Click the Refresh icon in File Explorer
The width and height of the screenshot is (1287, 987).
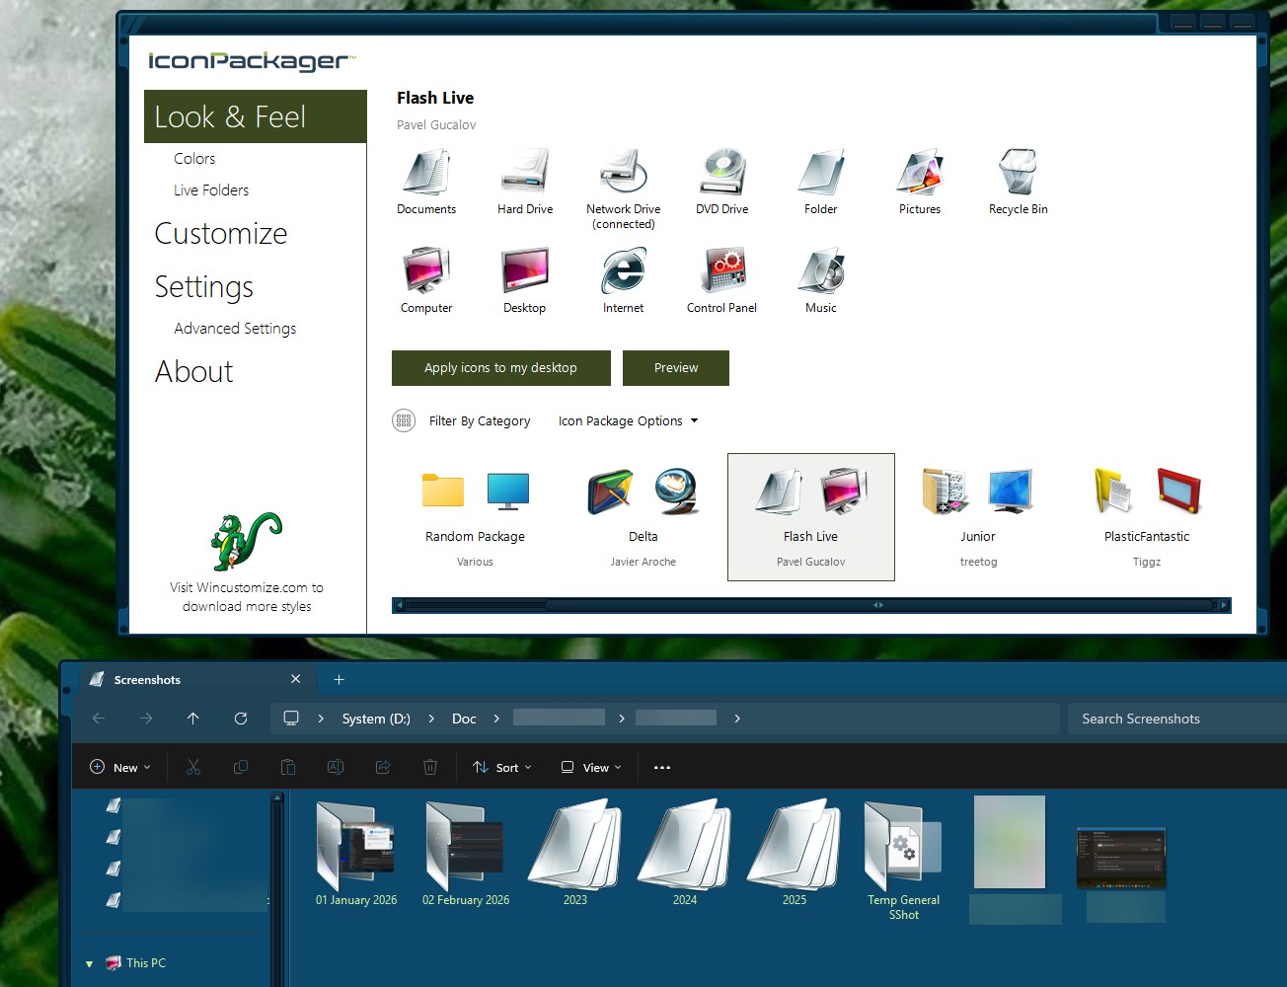pyautogui.click(x=241, y=719)
